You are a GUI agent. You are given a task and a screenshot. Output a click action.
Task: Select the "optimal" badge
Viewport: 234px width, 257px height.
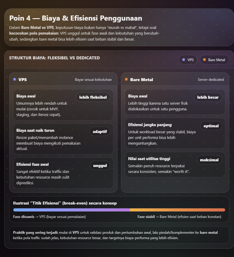pos(211,126)
